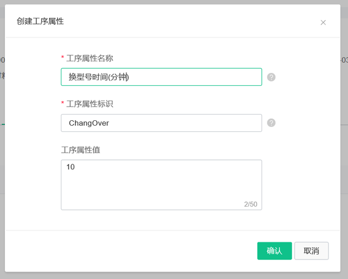Confirm with the green 确认 button

point(274,251)
